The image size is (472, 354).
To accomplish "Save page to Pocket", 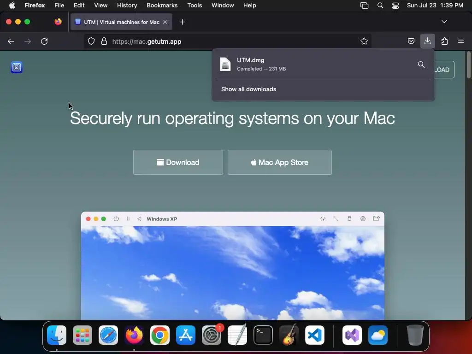I will pyautogui.click(x=411, y=41).
